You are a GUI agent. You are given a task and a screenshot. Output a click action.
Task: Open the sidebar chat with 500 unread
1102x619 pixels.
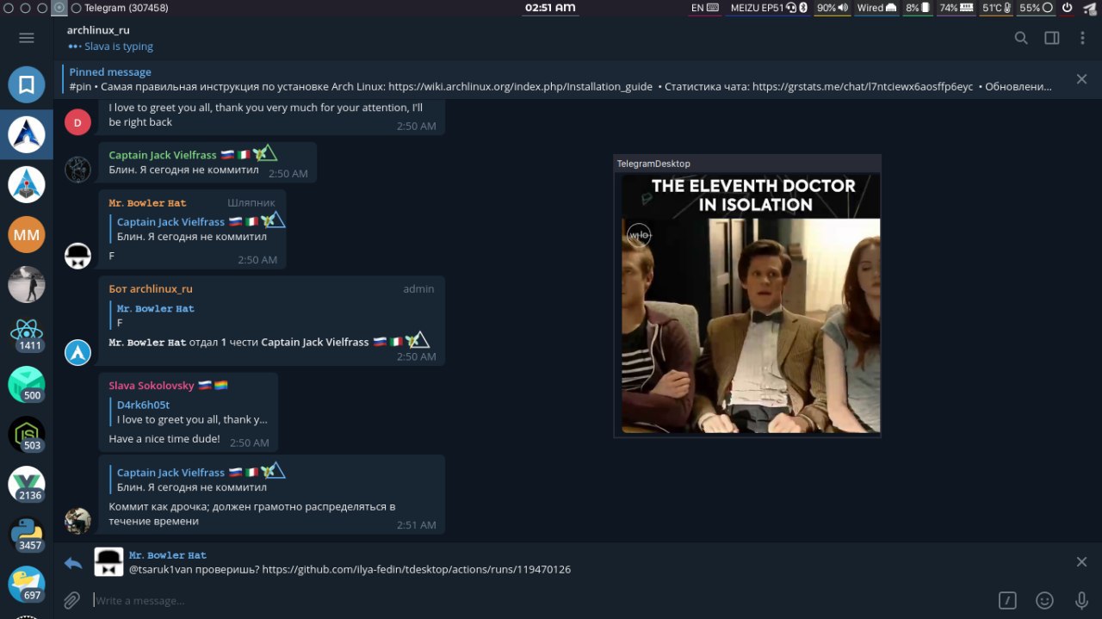click(27, 384)
